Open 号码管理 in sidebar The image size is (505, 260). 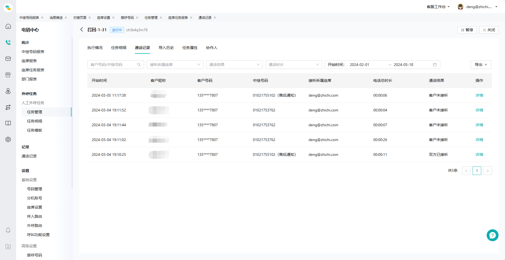[35, 189]
